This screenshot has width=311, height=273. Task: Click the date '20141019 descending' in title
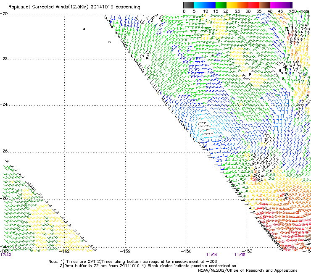coord(115,7)
